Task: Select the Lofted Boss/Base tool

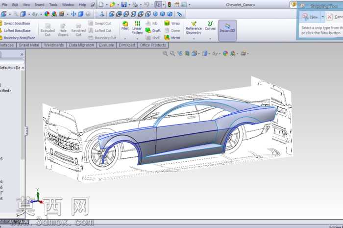Action: (x=15, y=30)
